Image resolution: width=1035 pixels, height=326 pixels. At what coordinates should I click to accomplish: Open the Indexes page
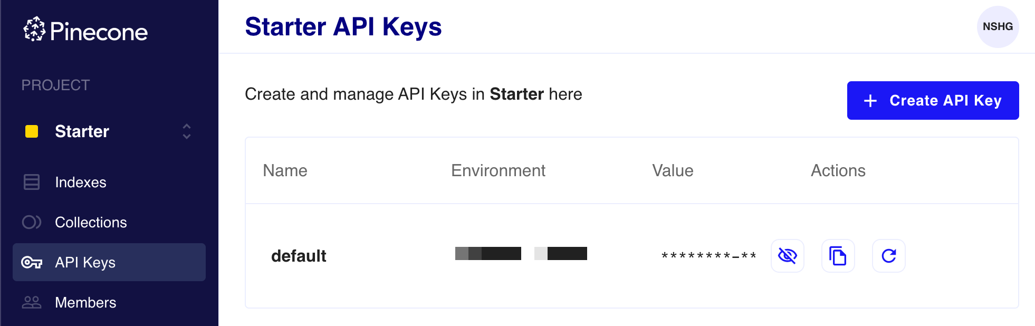(x=81, y=182)
